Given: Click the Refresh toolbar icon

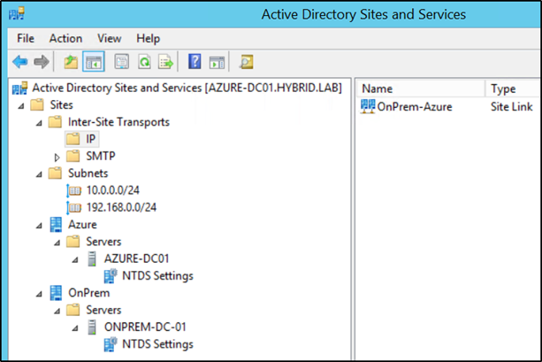Looking at the screenshot, I should 144,62.
